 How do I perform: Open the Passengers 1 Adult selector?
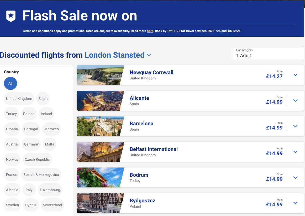[267, 53]
